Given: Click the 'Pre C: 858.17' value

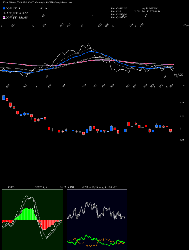Looking at the screenshot, I should point(119,17).
